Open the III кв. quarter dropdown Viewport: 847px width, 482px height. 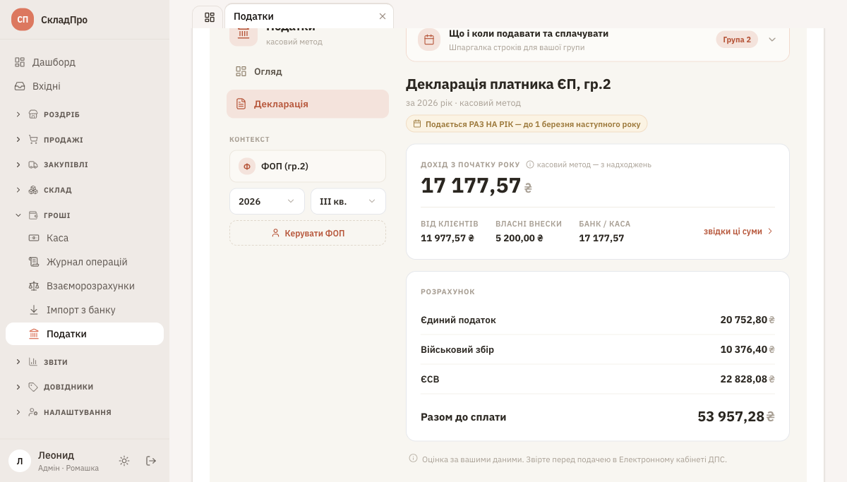tap(348, 201)
